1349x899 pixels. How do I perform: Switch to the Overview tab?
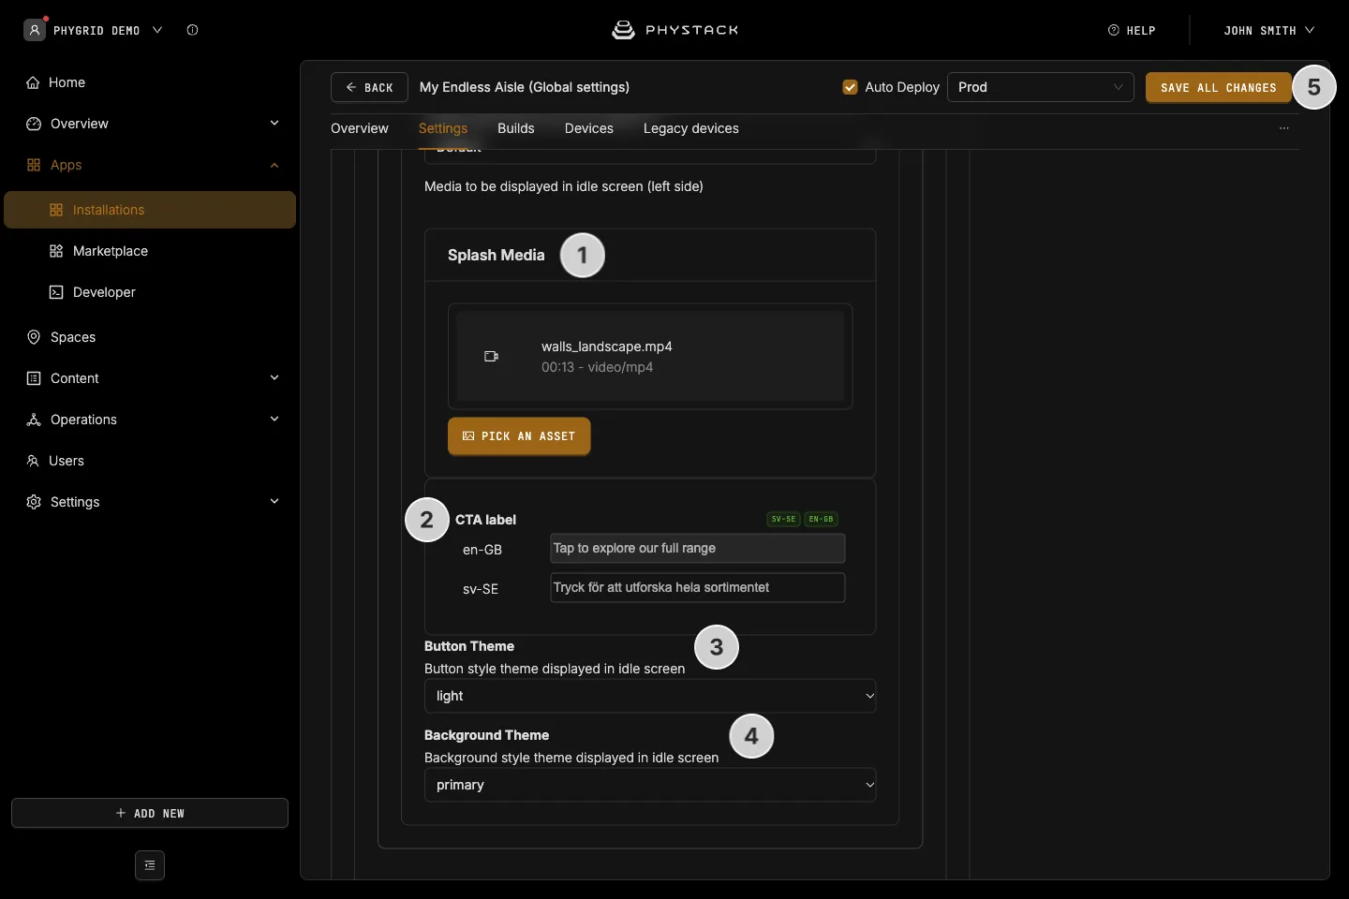tap(360, 128)
